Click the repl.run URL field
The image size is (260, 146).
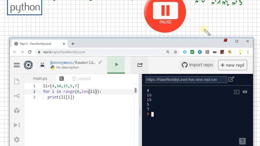[x=186, y=79]
